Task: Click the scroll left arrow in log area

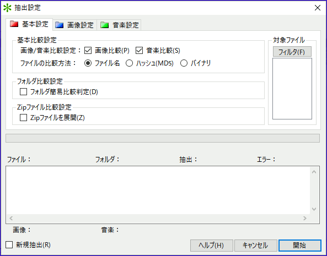Action: (x=11, y=218)
